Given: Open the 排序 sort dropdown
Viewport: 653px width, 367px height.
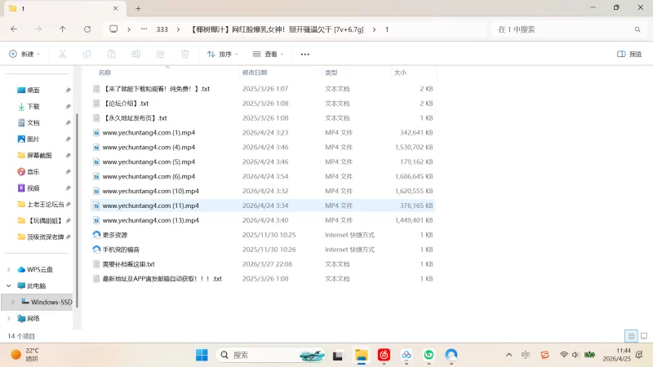Looking at the screenshot, I should click(x=223, y=54).
